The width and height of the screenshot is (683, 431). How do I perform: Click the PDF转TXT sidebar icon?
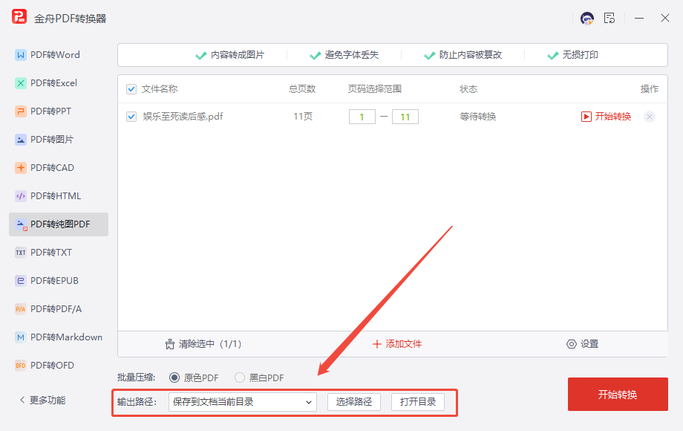[x=21, y=253]
